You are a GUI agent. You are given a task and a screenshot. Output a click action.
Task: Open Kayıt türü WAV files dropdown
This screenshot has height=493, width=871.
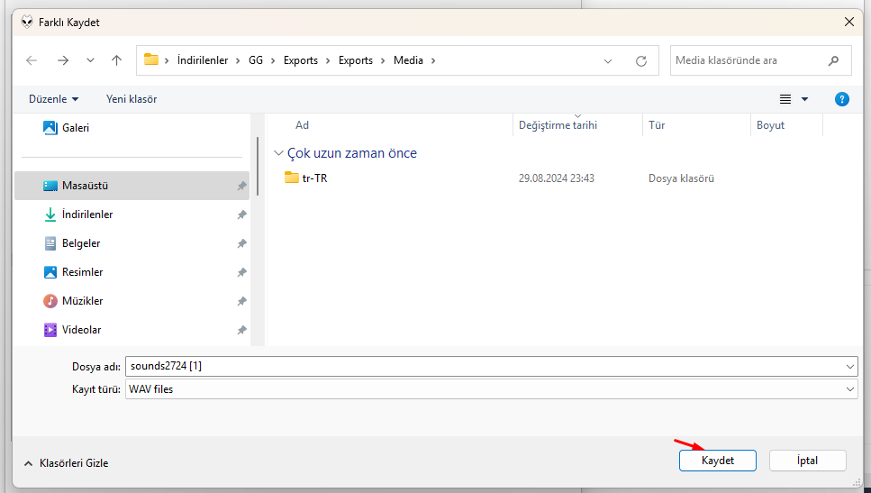point(492,389)
